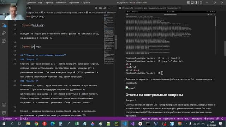The height and width of the screenshot is (127, 226).
Task: Open preview pane More Actions ellipsis
Action: 222,8
